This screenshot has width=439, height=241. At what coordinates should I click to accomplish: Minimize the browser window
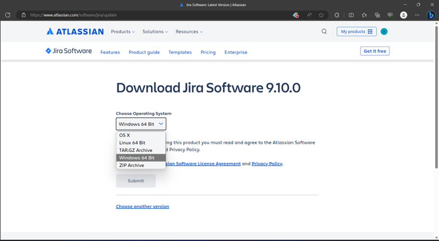coord(405,4)
